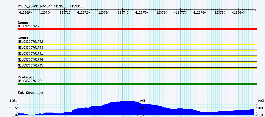Click ruler position 4123790
Image resolution: width=265 pixels, height=117 pixels.
click(x=219, y=12)
